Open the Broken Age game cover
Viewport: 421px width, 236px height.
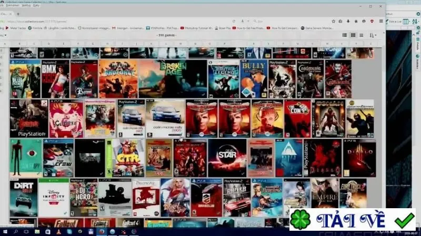pyautogui.click(x=173, y=79)
